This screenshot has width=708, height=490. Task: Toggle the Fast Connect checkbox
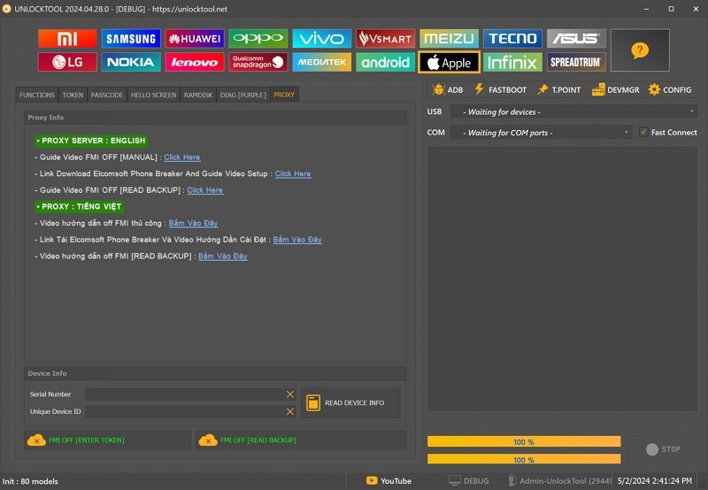643,133
